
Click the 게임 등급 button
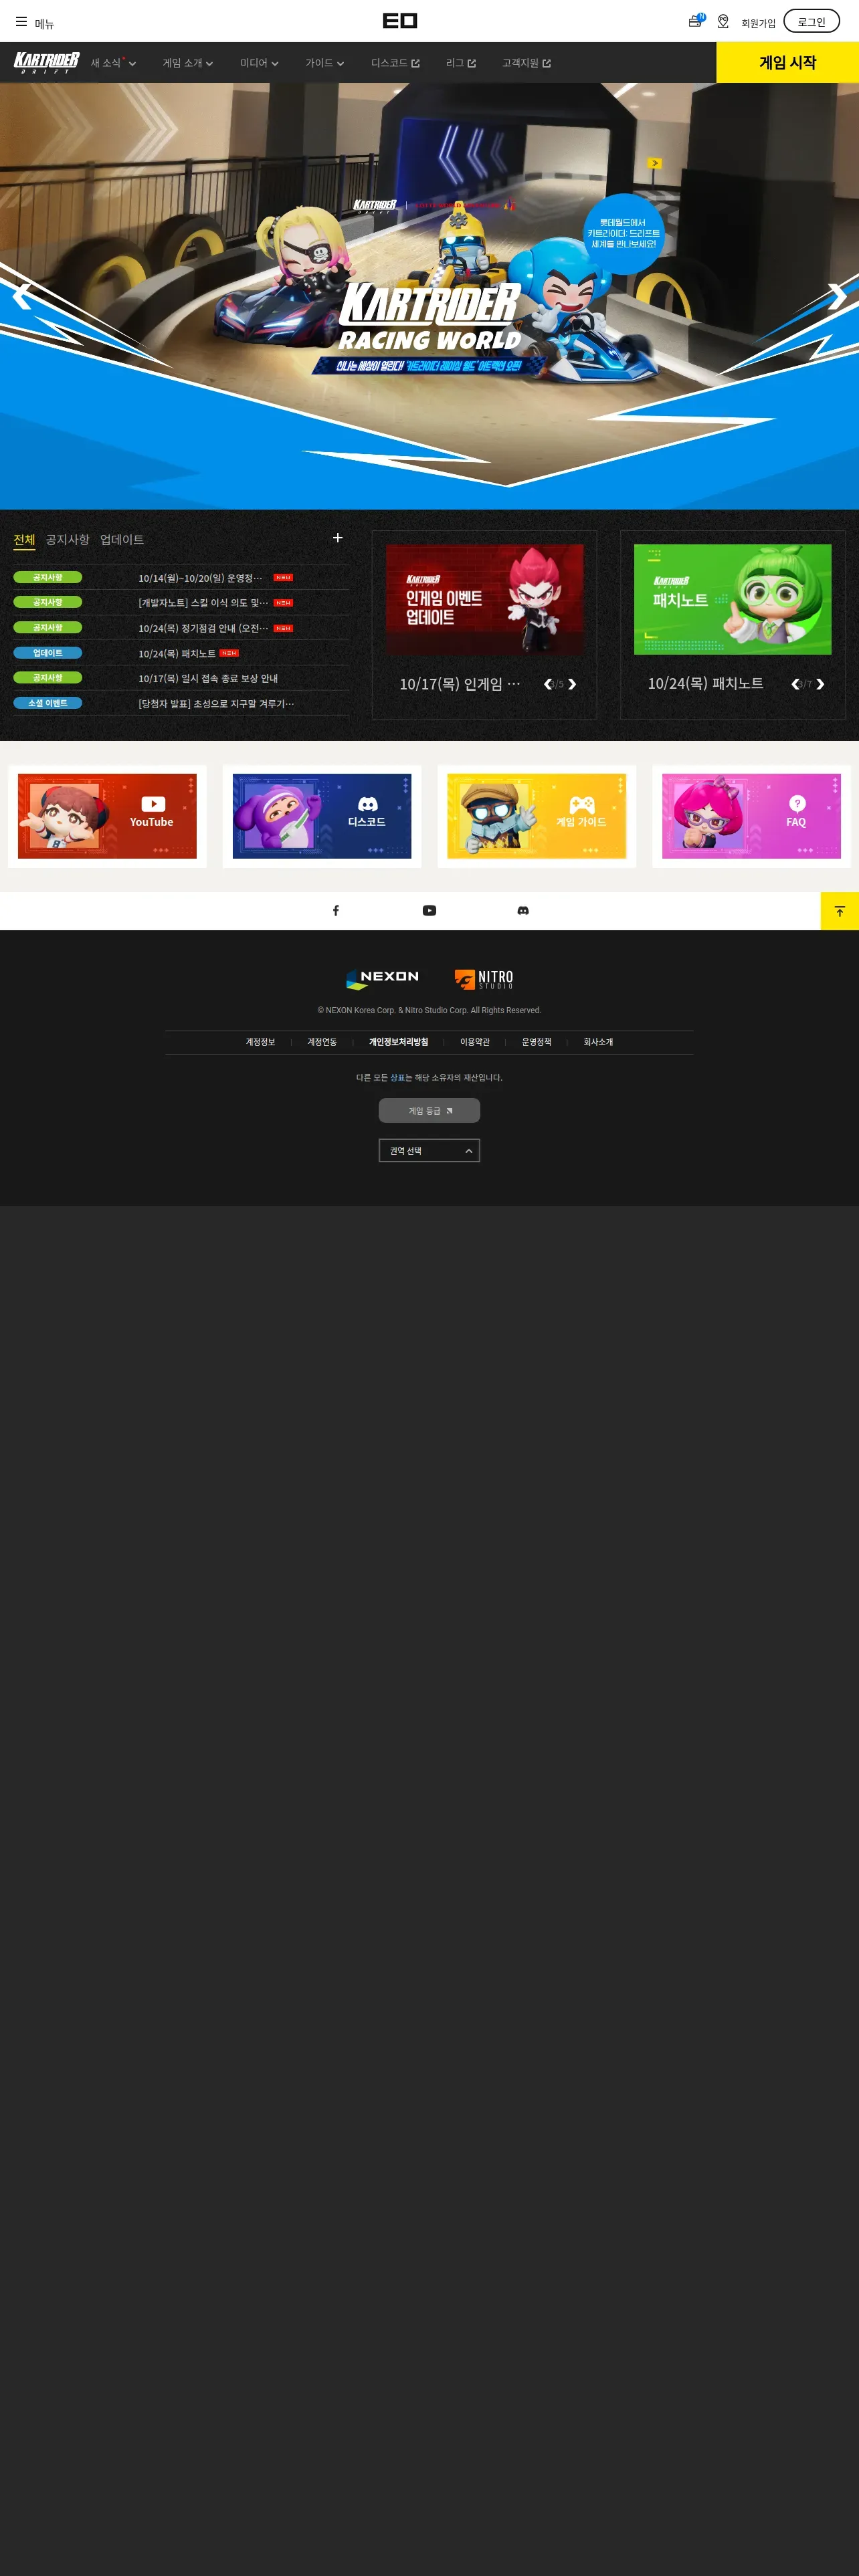pyautogui.click(x=429, y=1110)
